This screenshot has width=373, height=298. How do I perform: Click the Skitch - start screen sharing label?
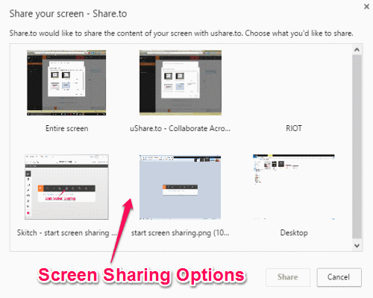pyautogui.click(x=66, y=233)
